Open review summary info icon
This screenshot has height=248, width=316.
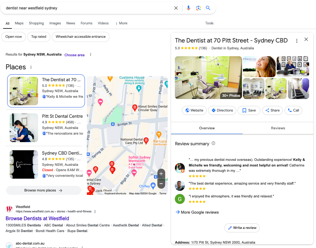tap(214, 143)
